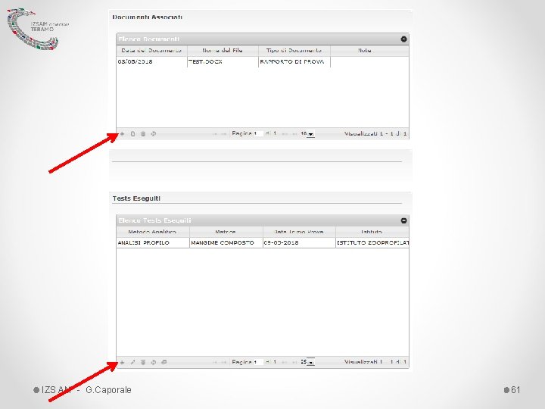This screenshot has height=409, width=545.
Task: Open rows-per-page dropdown showing 10
Action: click(x=307, y=134)
